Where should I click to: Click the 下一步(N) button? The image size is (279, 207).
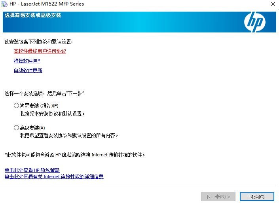[x=218, y=197]
